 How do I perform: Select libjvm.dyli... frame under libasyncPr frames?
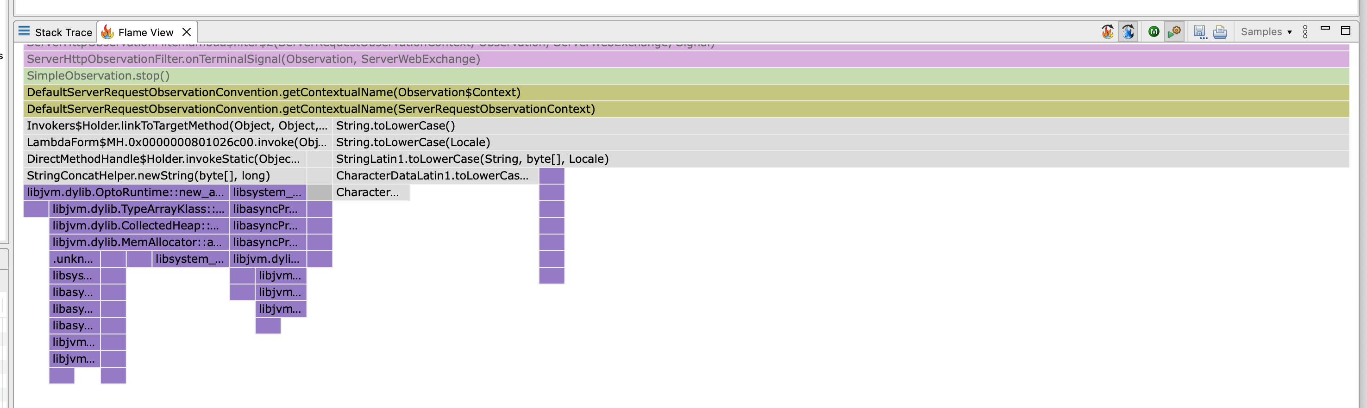click(x=268, y=259)
